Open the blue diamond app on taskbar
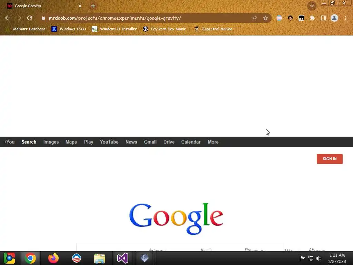Image resolution: width=353 pixels, height=265 pixels. click(144, 258)
